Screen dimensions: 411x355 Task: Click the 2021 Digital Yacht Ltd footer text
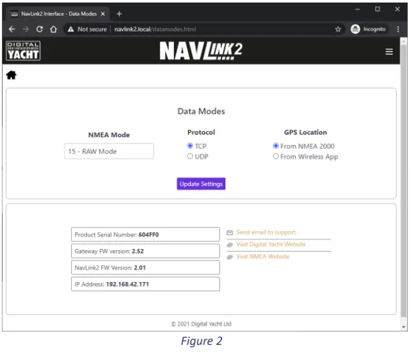pos(201,324)
